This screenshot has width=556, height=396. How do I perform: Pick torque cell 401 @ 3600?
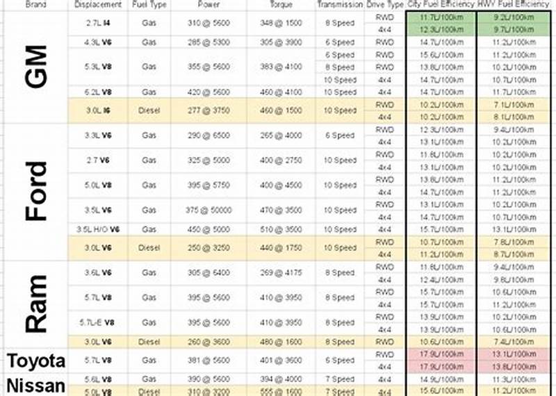point(281,361)
